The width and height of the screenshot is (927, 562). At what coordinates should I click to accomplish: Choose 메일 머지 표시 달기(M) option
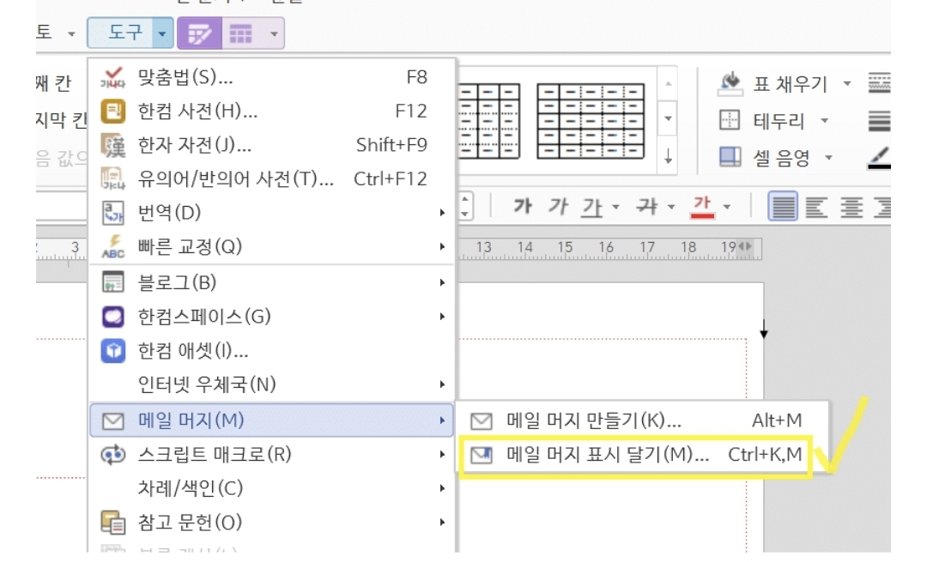635,455
